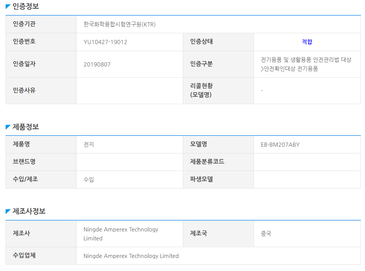Click the triangle icon beside 인증정보 heading
This screenshot has height=271, width=365.
[8, 6]
